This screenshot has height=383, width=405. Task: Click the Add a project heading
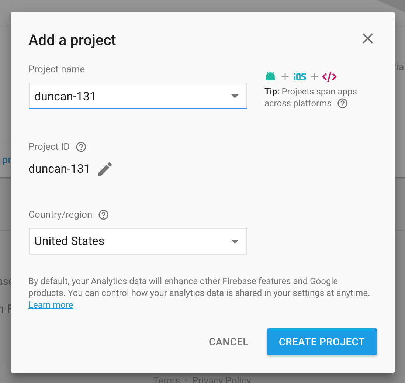pos(72,40)
